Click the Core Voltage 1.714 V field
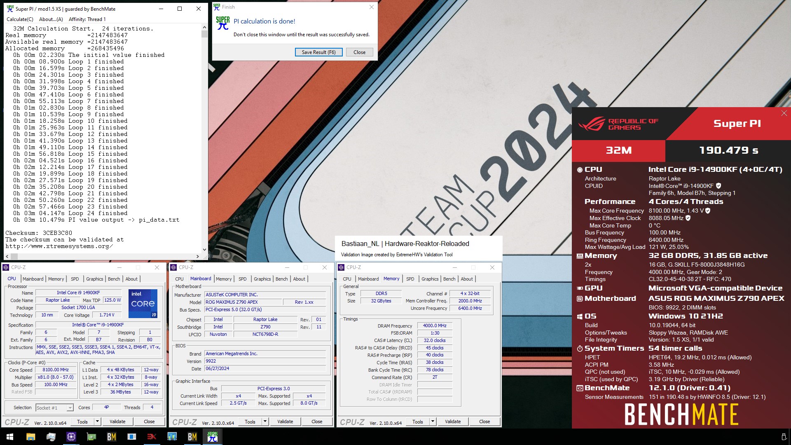791x445 pixels. tap(107, 315)
